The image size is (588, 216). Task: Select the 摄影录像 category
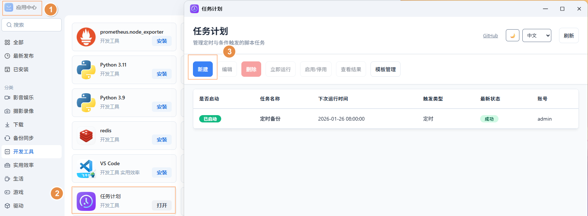click(32, 111)
